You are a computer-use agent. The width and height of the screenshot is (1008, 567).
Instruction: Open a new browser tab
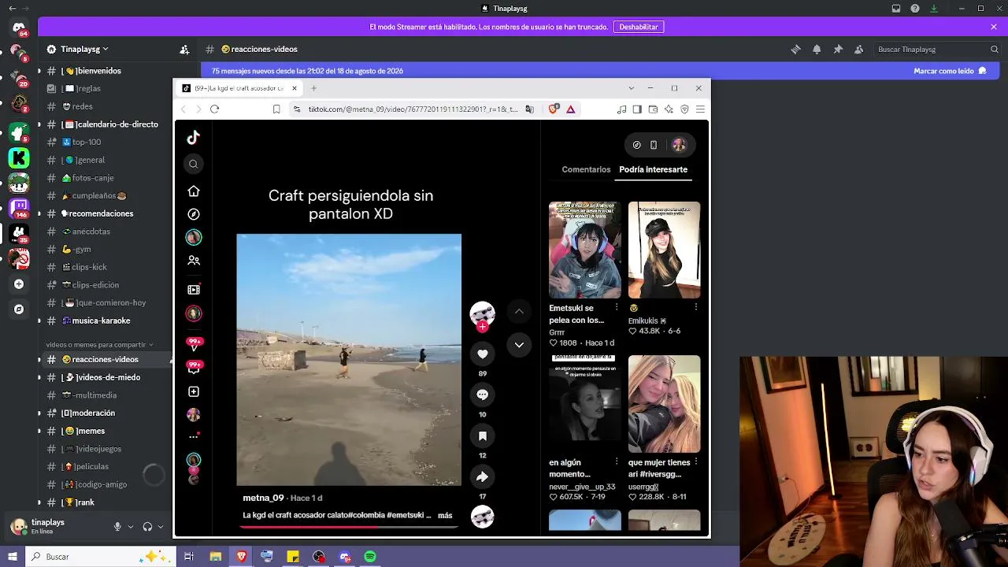pyautogui.click(x=313, y=88)
